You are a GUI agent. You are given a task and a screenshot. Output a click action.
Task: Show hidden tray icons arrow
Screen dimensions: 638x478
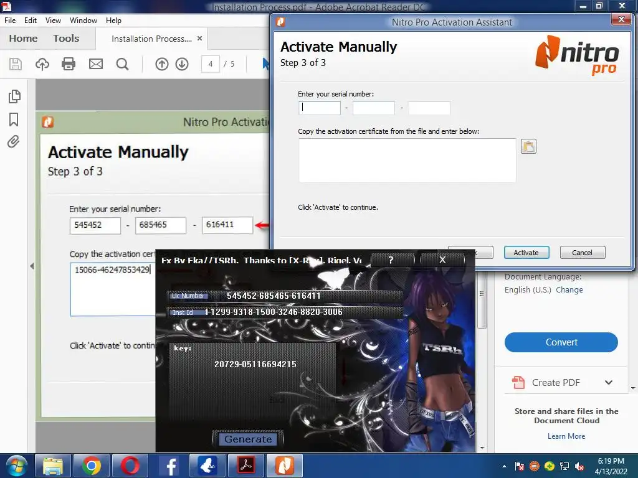click(x=505, y=466)
